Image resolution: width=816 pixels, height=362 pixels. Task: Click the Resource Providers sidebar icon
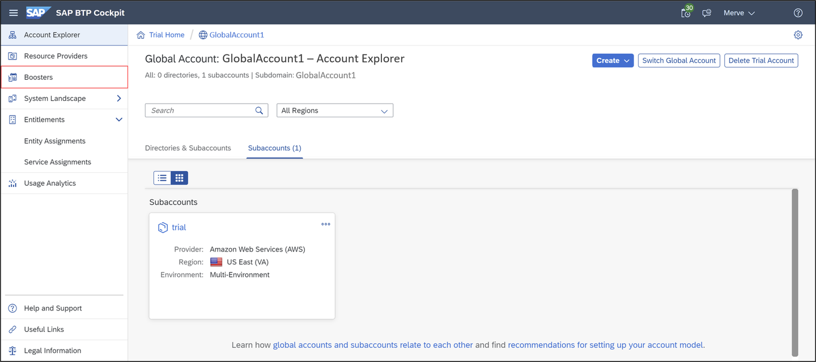click(12, 56)
